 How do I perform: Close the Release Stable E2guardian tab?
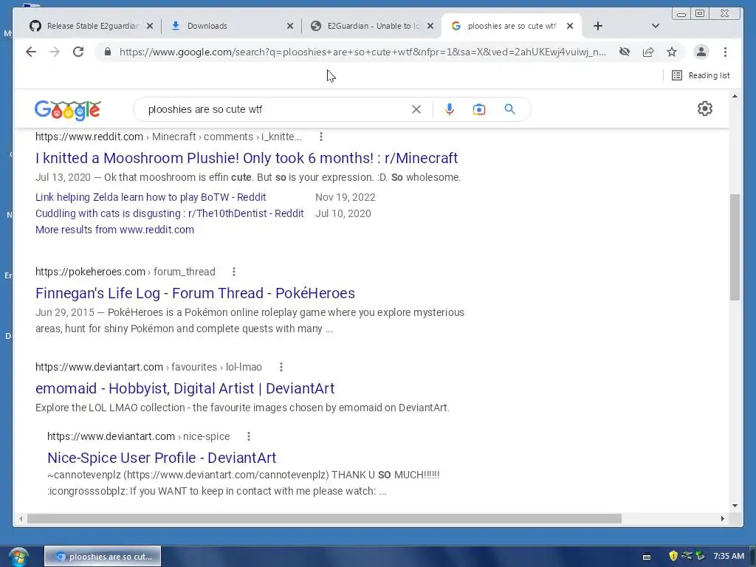click(150, 26)
